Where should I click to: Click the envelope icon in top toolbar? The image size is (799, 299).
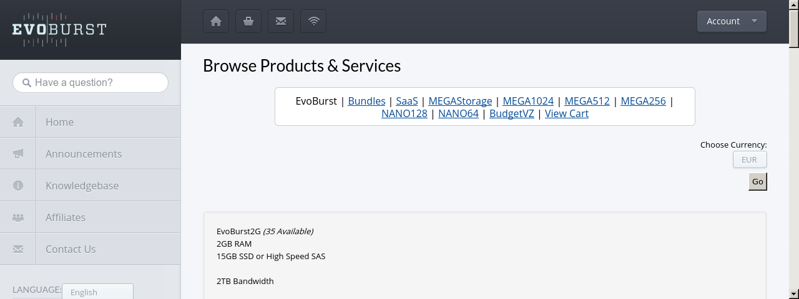pyautogui.click(x=281, y=21)
